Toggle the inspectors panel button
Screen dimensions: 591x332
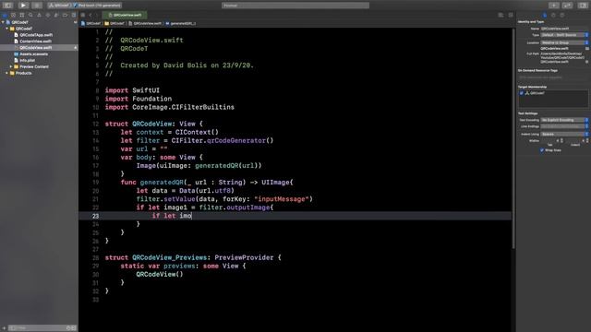pos(583,6)
